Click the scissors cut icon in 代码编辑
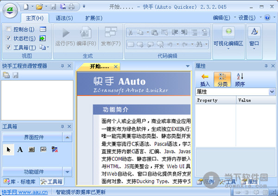This screenshot has height=196, width=278. (x=131, y=32)
